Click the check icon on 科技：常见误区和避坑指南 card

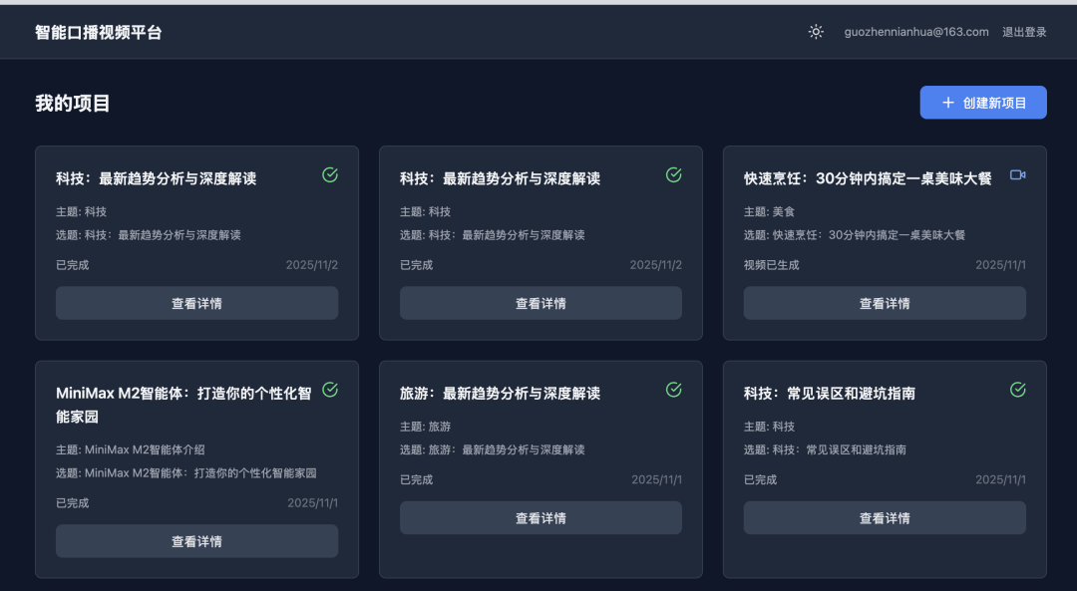(x=1017, y=389)
